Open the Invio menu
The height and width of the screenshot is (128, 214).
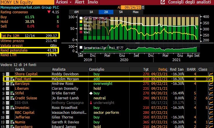point(92,2)
